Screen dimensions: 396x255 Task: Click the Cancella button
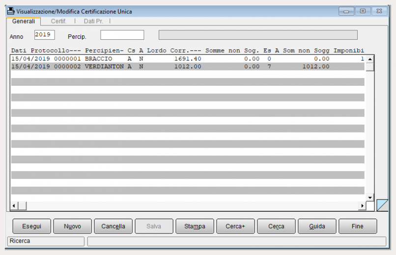click(x=113, y=226)
